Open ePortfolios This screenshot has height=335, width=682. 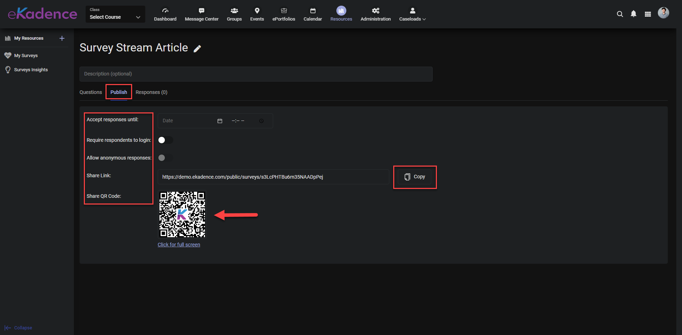coord(283,15)
